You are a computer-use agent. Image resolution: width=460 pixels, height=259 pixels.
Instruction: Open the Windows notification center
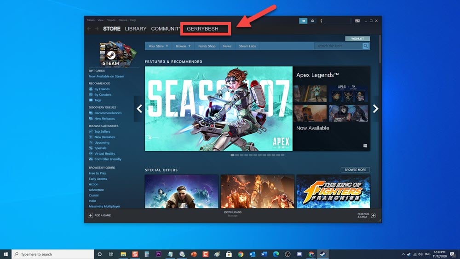point(453,254)
